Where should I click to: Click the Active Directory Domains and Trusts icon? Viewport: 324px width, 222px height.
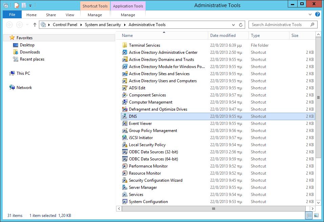coord(125,60)
